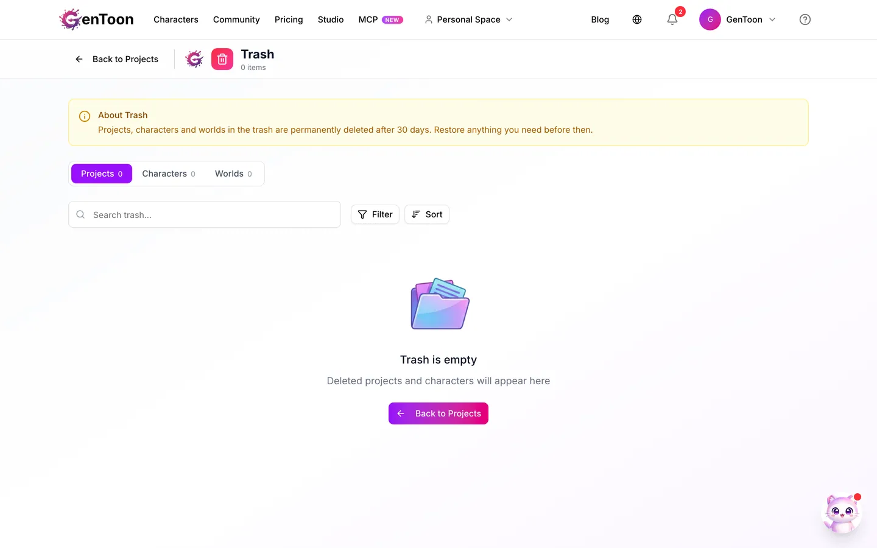Switch to the Worlds tab

(x=233, y=174)
